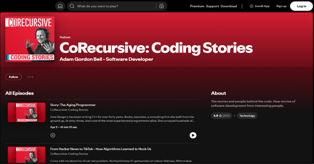
Task: Follow the CoRecursive podcast
Action: (13, 77)
